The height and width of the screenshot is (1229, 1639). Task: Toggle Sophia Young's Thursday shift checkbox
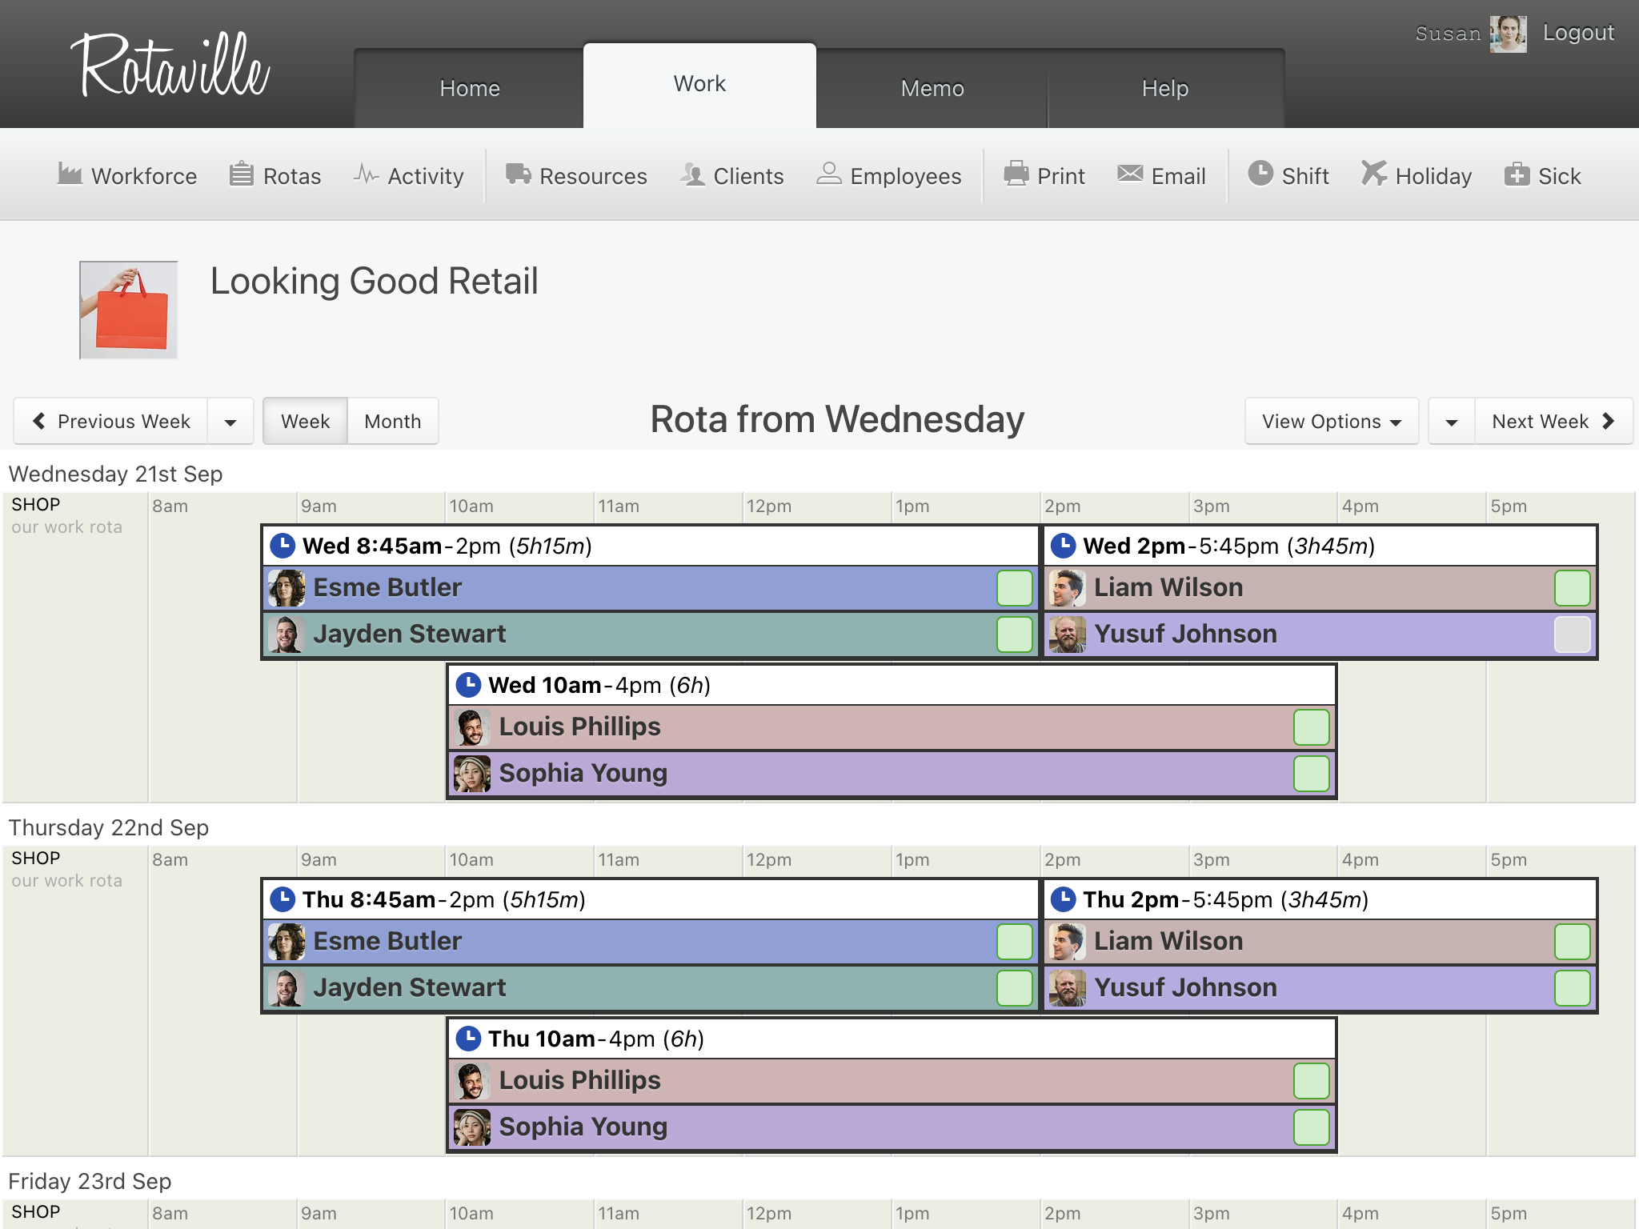(x=1311, y=1127)
